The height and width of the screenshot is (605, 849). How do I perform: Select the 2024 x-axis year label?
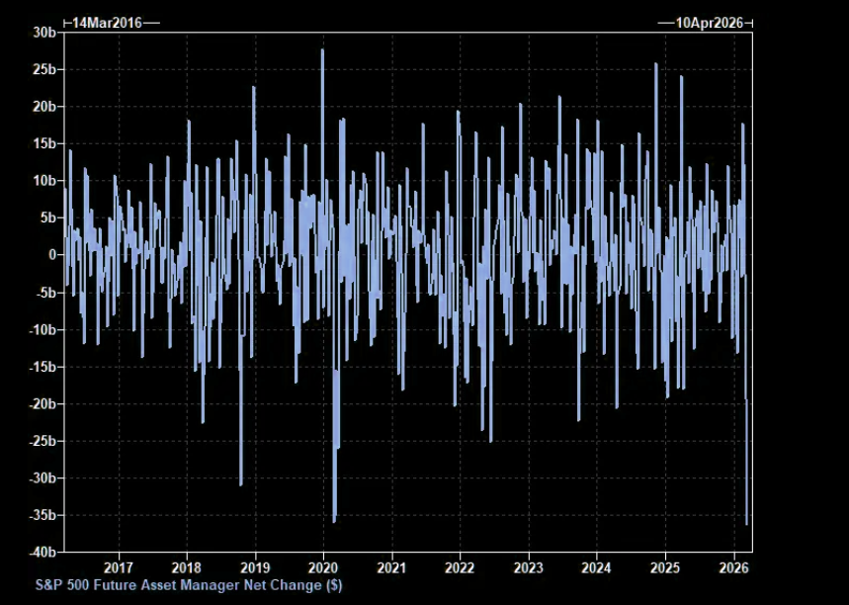click(x=597, y=567)
